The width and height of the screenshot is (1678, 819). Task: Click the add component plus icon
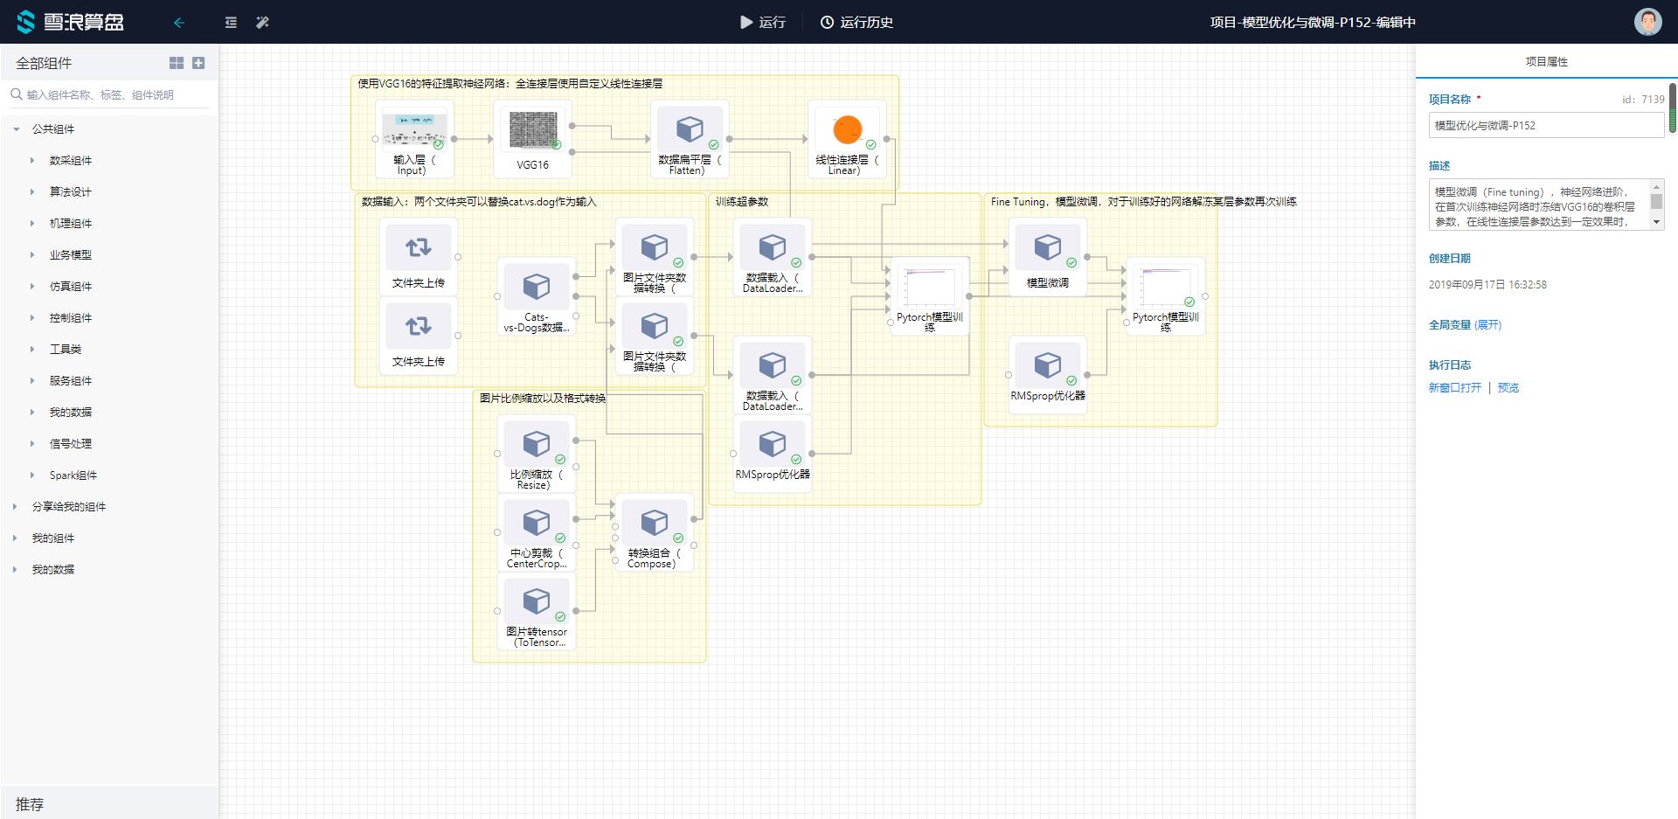point(198,63)
